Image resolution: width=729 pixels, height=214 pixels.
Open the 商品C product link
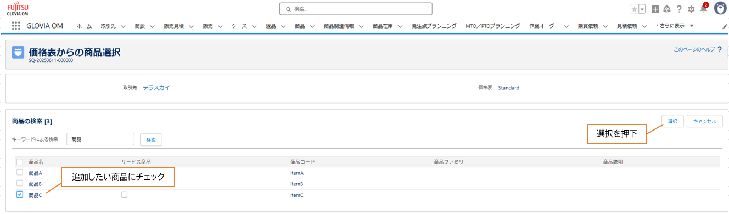(36, 195)
